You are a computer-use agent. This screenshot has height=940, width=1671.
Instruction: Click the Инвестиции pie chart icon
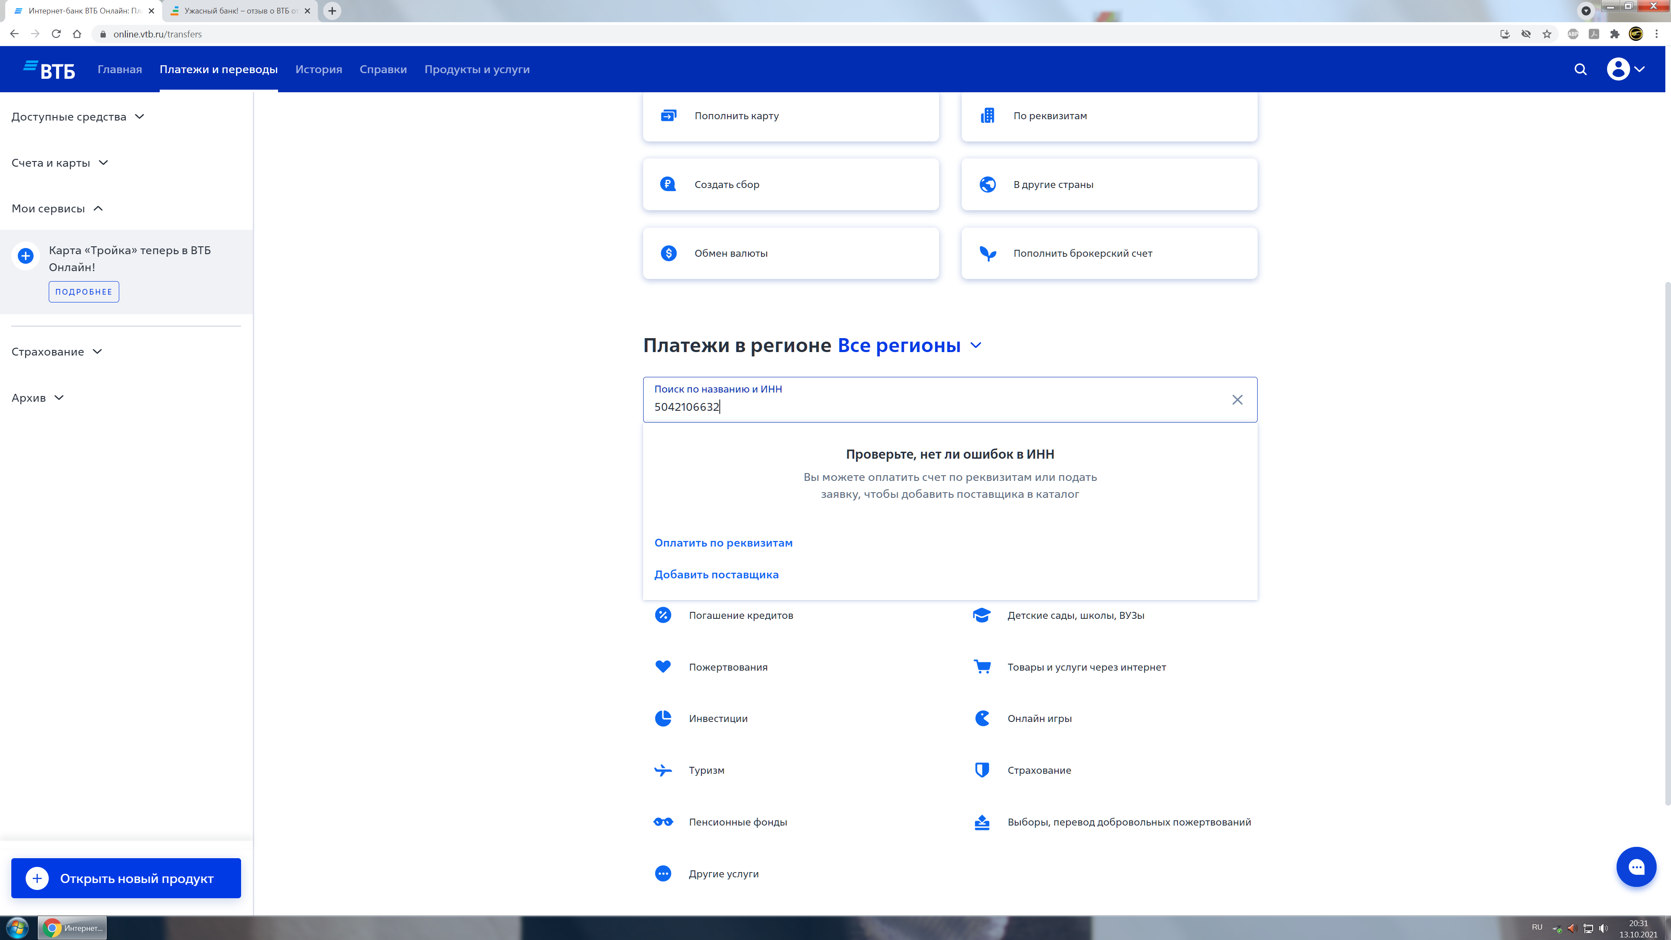click(x=663, y=718)
